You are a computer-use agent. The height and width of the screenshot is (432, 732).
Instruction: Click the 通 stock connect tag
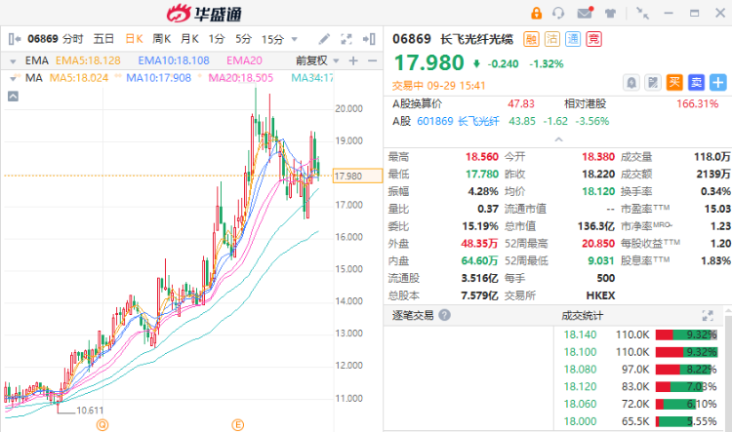coord(573,39)
